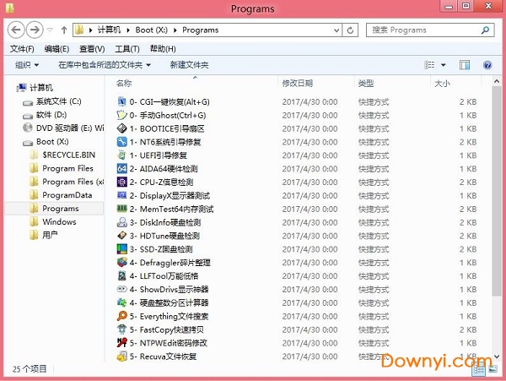Select the FastCopy快速拷贝 icon
Image resolution: width=506 pixels, height=381 pixels.
tap(121, 329)
